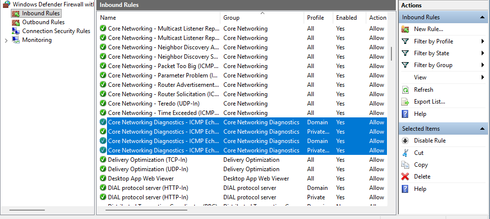Select Outbound Rules in the tree
Image resolution: width=490 pixels, height=219 pixels.
(43, 22)
